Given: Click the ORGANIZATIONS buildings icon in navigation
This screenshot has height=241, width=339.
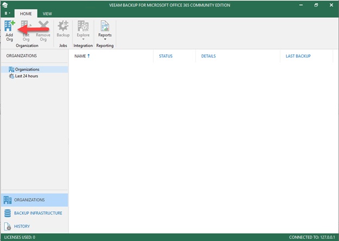Looking at the screenshot, I should point(8,200).
